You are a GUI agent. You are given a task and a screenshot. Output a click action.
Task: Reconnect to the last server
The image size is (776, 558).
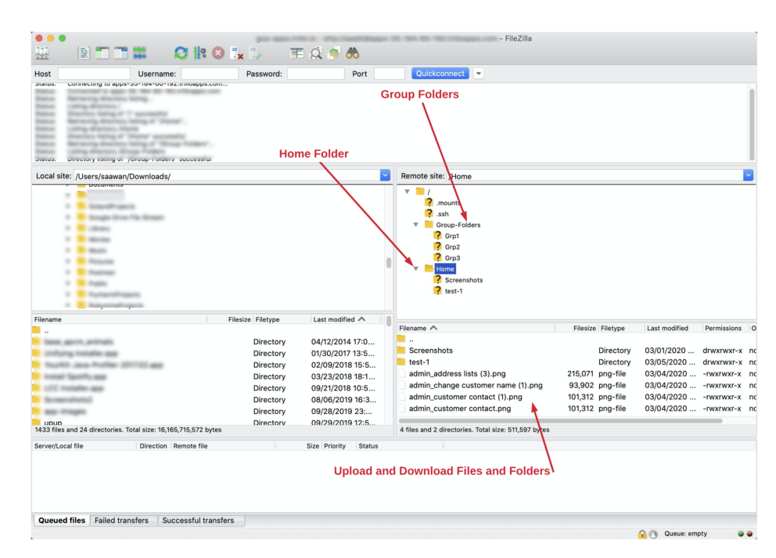tap(255, 53)
